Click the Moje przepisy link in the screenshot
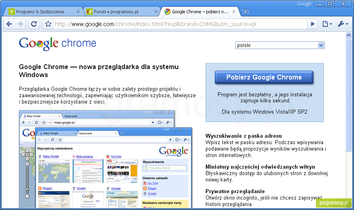Viewport: 354px width, 210px height. 84,156
